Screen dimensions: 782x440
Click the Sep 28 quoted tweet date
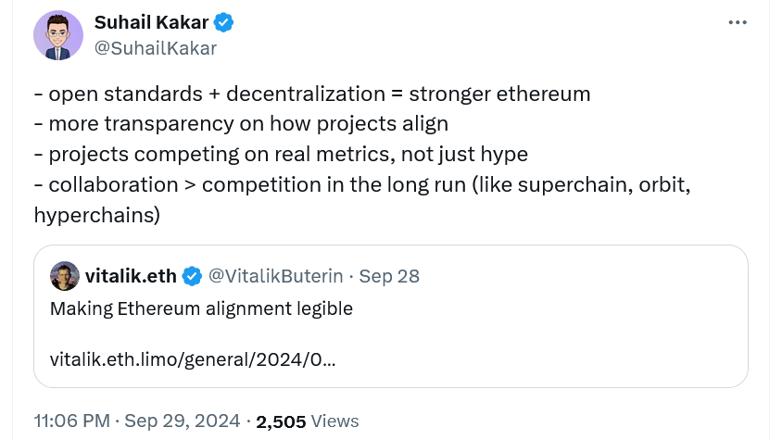[x=389, y=276]
